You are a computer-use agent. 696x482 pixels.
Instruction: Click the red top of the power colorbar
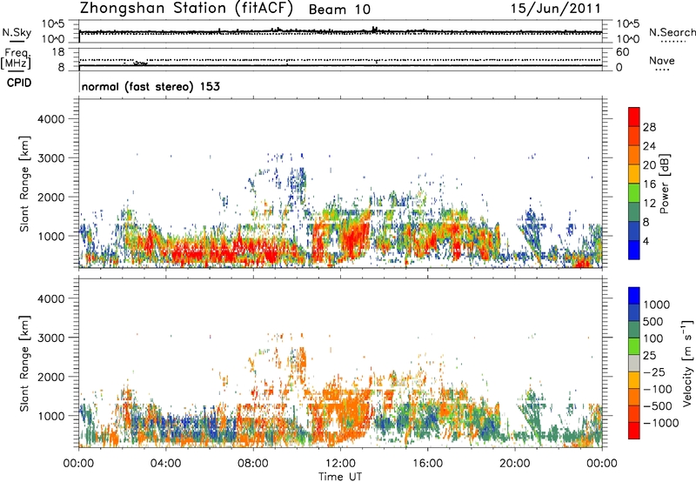coord(634,117)
